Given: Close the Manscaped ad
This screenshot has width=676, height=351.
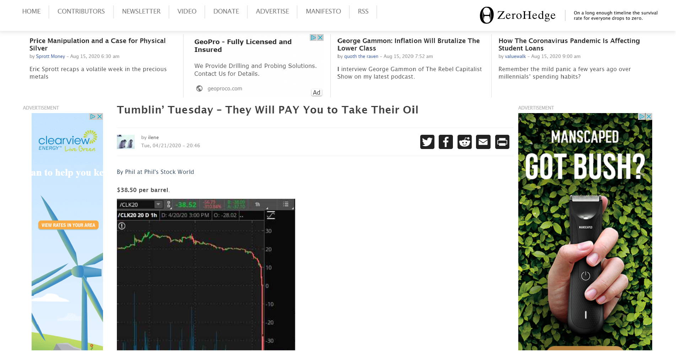Looking at the screenshot, I should coord(649,116).
